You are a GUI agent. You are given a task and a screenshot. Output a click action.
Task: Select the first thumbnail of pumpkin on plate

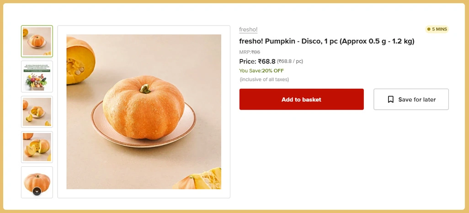coord(37,41)
